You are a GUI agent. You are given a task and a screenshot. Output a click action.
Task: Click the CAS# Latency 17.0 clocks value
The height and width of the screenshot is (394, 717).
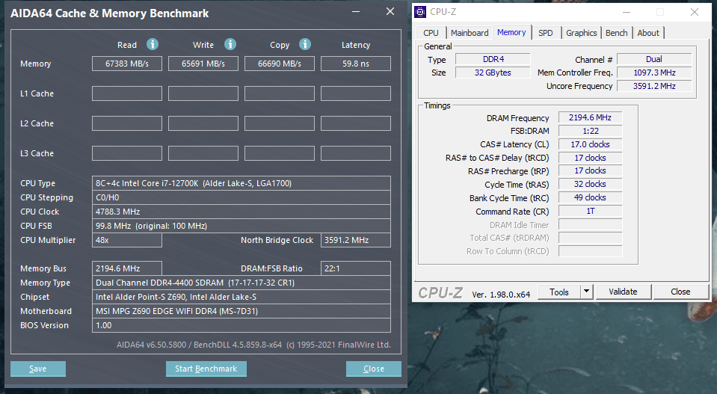click(x=591, y=144)
